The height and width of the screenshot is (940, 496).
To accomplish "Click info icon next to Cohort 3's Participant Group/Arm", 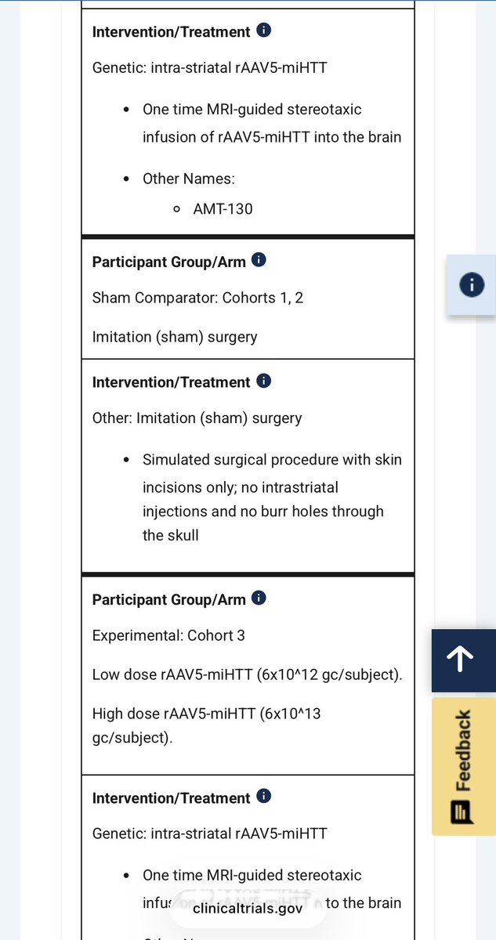I will [259, 598].
